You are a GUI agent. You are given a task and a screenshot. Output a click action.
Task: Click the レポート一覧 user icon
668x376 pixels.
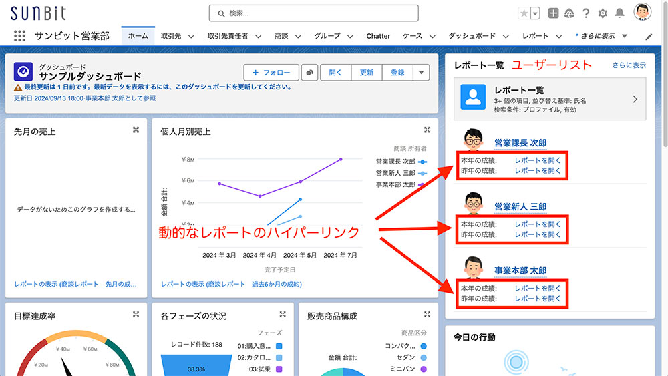tap(473, 97)
